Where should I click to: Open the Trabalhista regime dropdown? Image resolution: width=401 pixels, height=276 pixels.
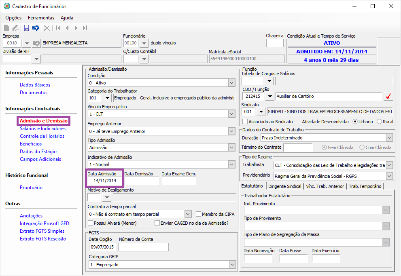[x=389, y=165]
